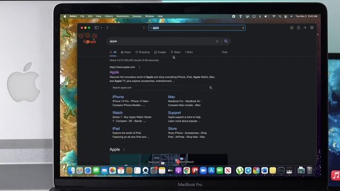The width and height of the screenshot is (340, 191).
Task: Open the Google search Tools
Action: point(224,52)
